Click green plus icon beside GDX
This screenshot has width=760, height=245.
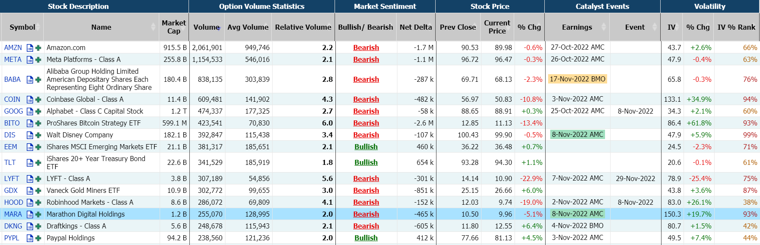coord(38,191)
